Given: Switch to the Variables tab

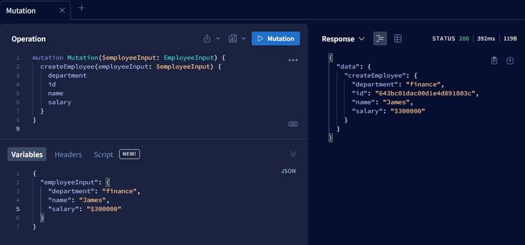Looking at the screenshot, I should tap(27, 154).
